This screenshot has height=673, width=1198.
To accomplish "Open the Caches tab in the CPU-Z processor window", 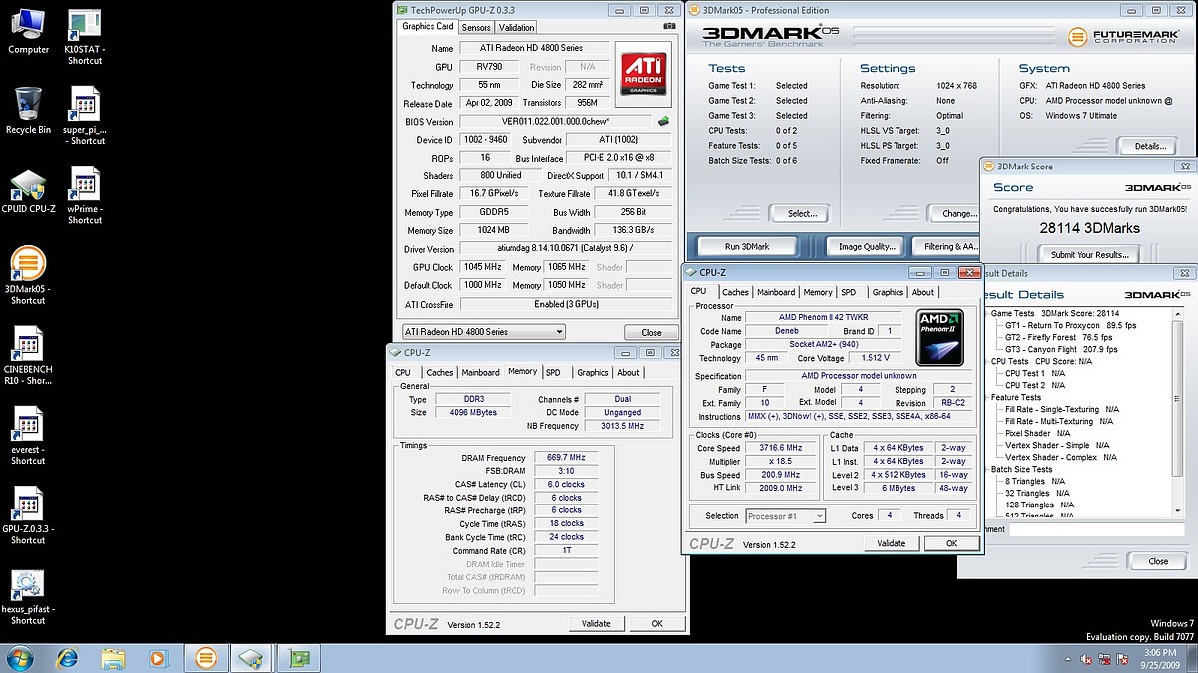I will pyautogui.click(x=736, y=292).
